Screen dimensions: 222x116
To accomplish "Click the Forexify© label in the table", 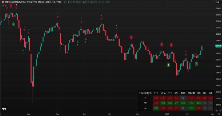I will pos(146,93).
